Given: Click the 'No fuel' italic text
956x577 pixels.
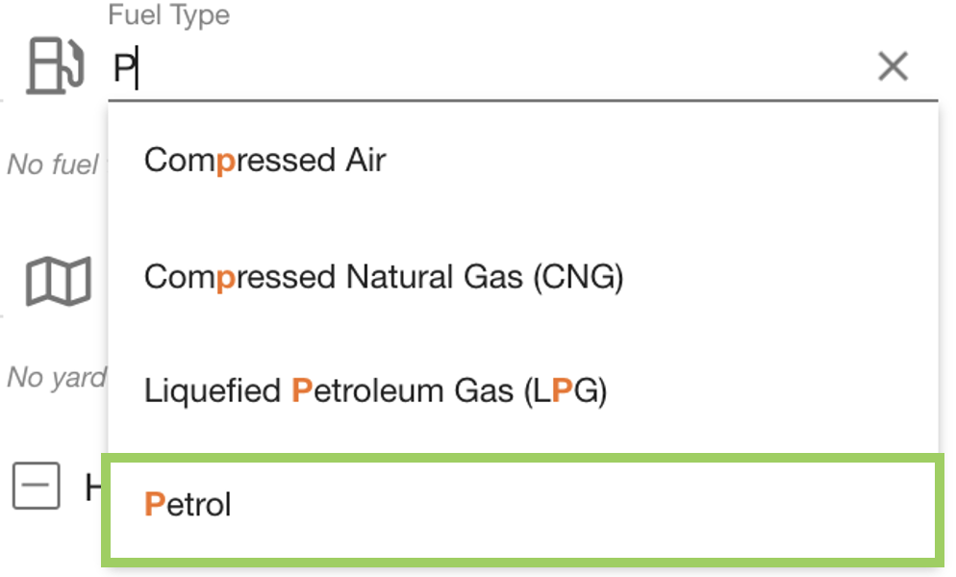Looking at the screenshot, I should pos(53,164).
